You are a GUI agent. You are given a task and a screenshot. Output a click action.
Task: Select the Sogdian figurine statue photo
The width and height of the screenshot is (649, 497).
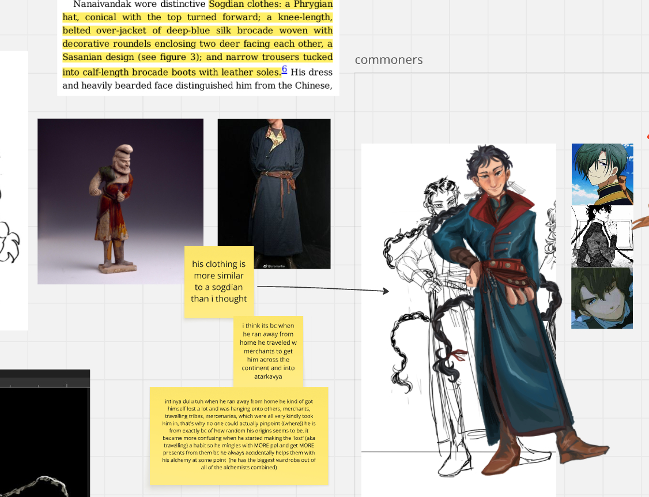[x=120, y=201]
